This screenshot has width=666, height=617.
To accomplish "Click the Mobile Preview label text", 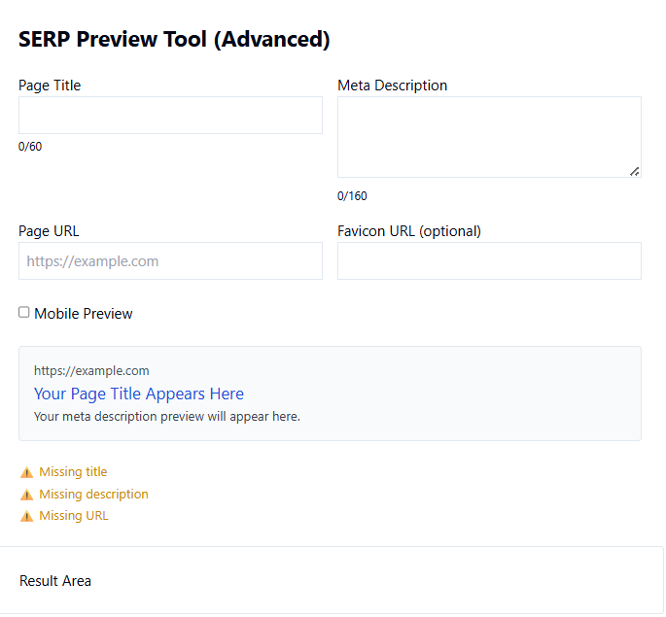I will [x=84, y=314].
